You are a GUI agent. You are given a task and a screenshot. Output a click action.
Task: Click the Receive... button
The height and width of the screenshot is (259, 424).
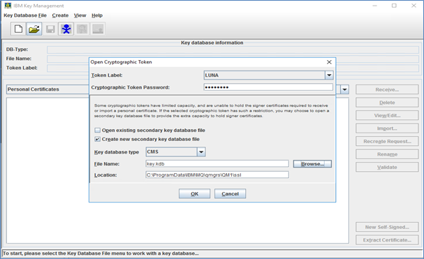click(387, 89)
